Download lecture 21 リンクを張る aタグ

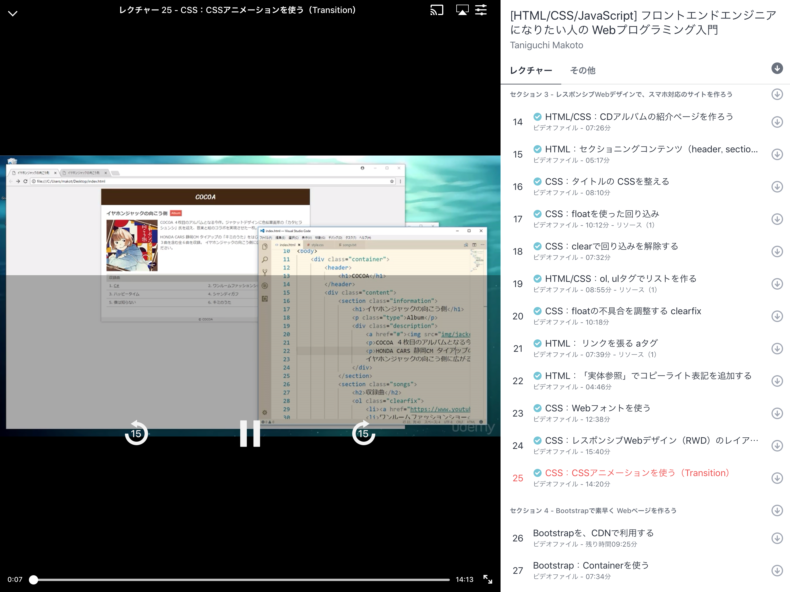click(x=777, y=349)
